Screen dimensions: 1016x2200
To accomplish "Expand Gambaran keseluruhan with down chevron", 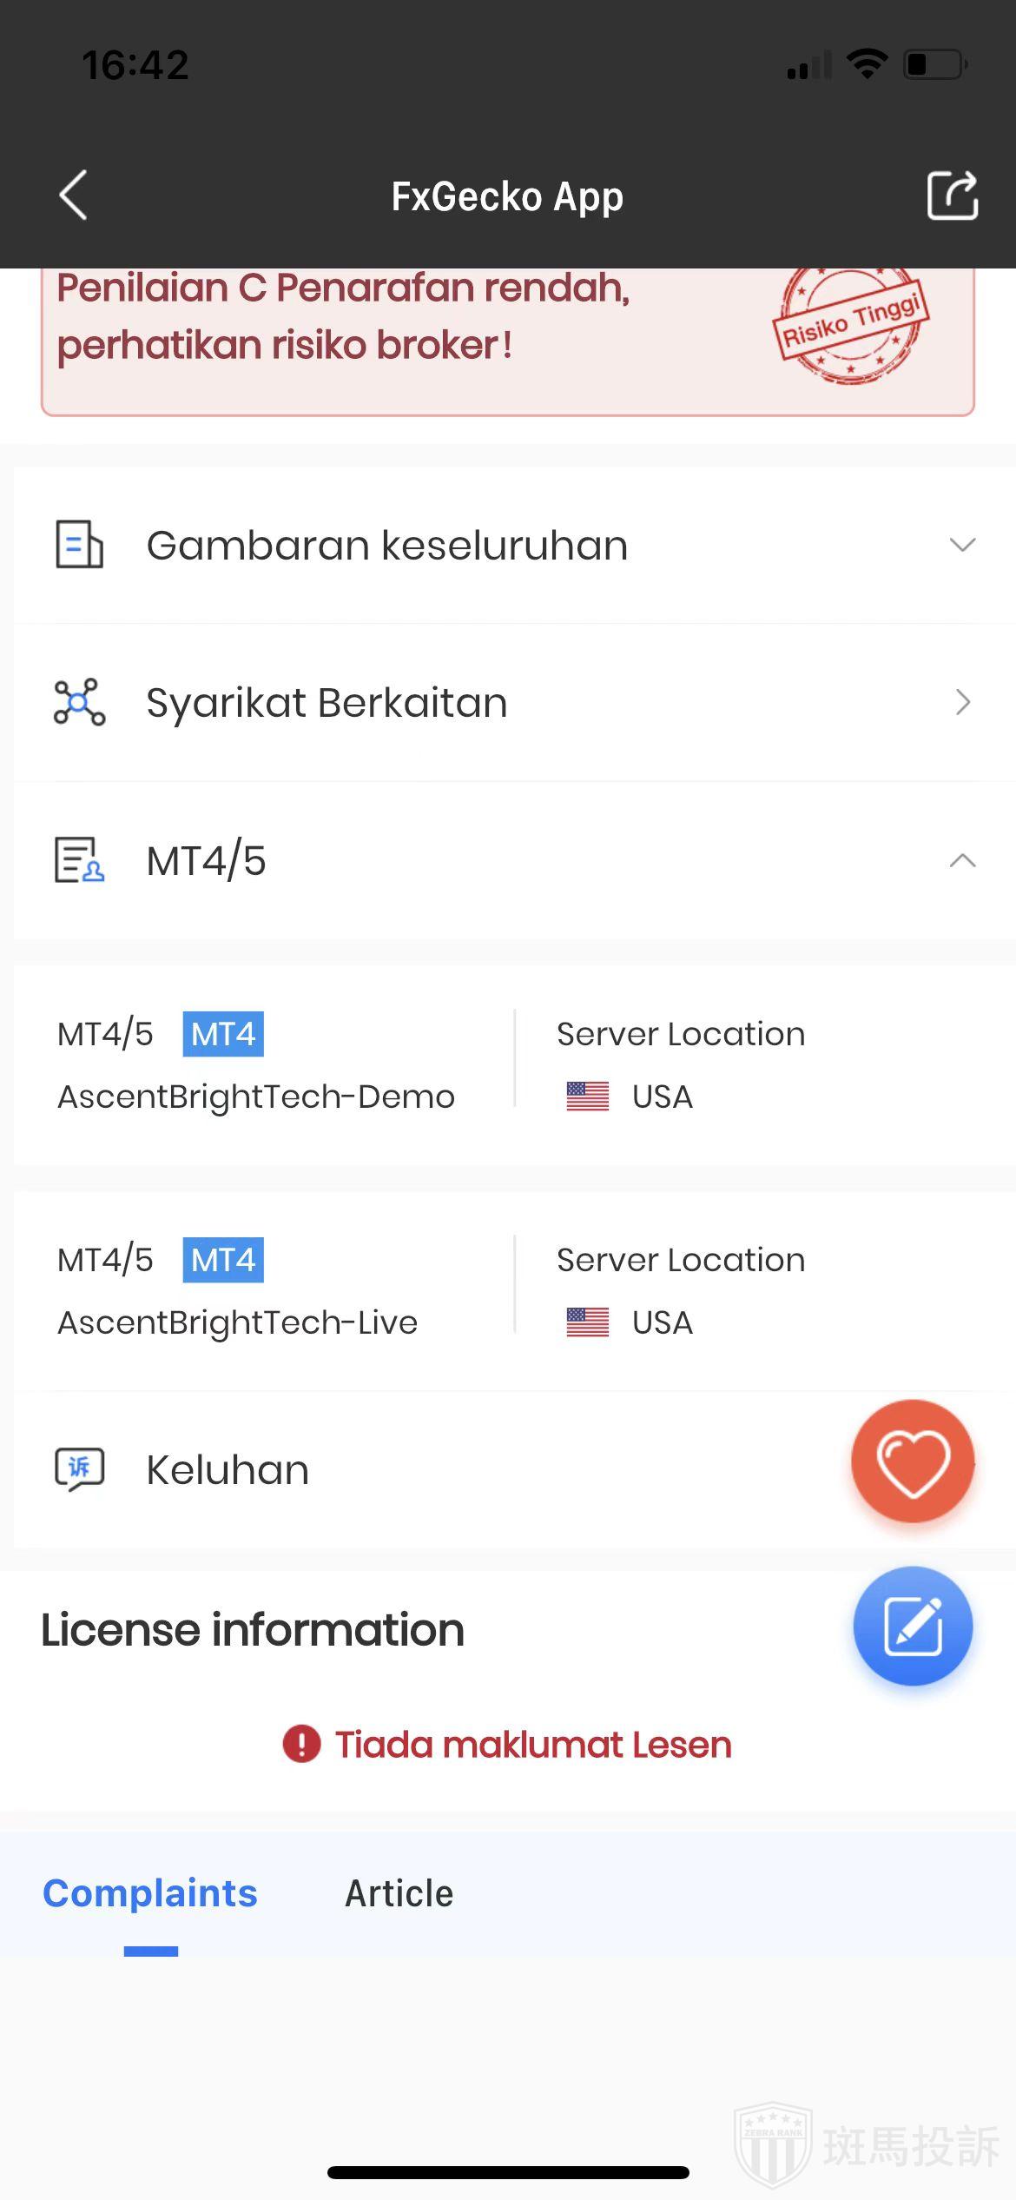I will tap(962, 545).
